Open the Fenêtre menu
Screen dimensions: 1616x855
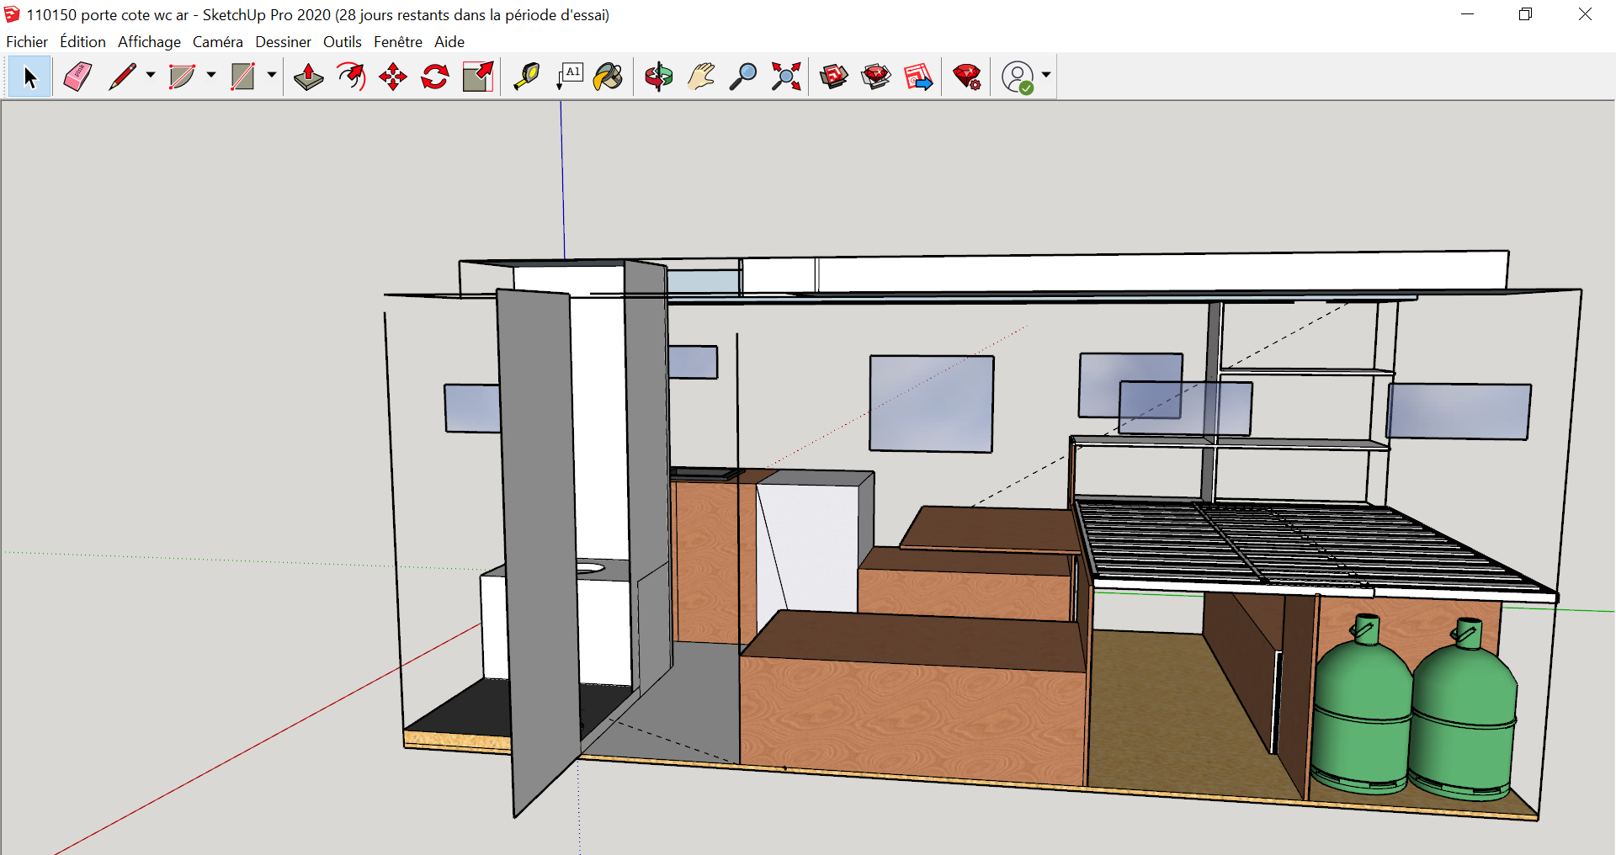[x=397, y=42]
